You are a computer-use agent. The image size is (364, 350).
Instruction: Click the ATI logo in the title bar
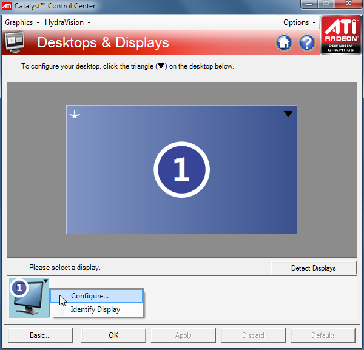point(7,6)
